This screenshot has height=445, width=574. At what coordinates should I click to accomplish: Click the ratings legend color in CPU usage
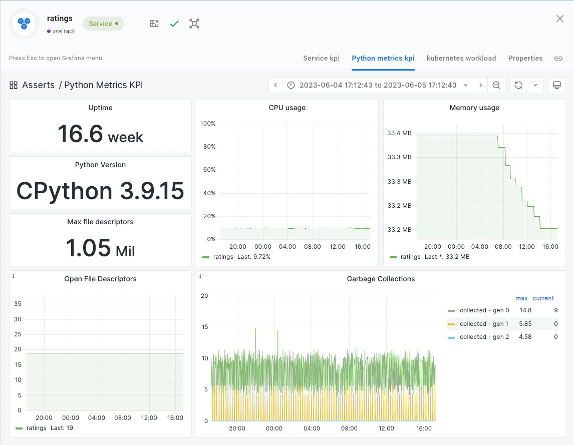(206, 257)
